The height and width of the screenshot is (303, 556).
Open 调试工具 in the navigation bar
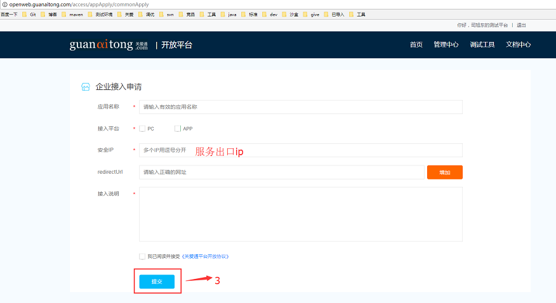(x=482, y=45)
